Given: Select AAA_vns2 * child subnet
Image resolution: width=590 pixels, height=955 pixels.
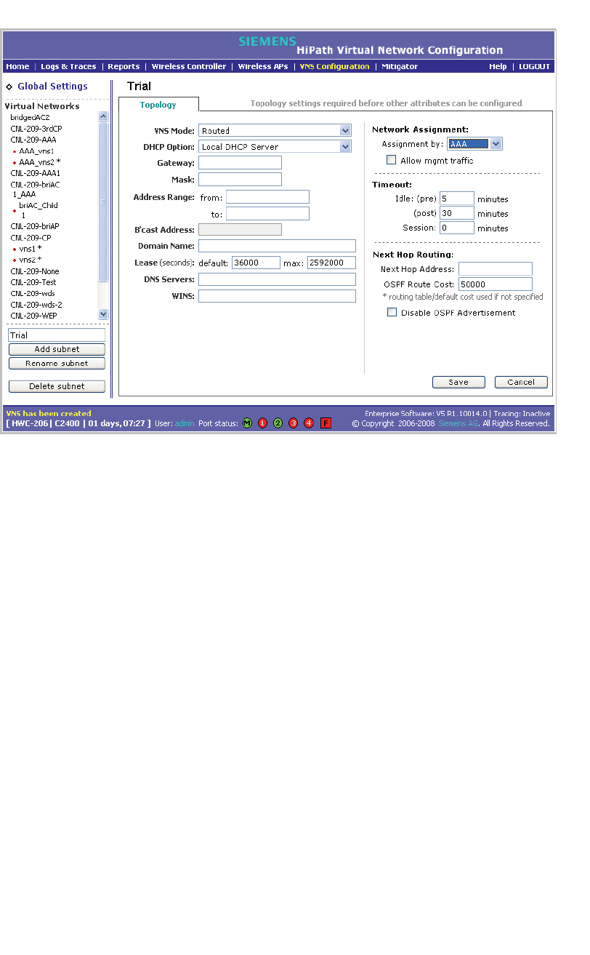Looking at the screenshot, I should point(40,161).
